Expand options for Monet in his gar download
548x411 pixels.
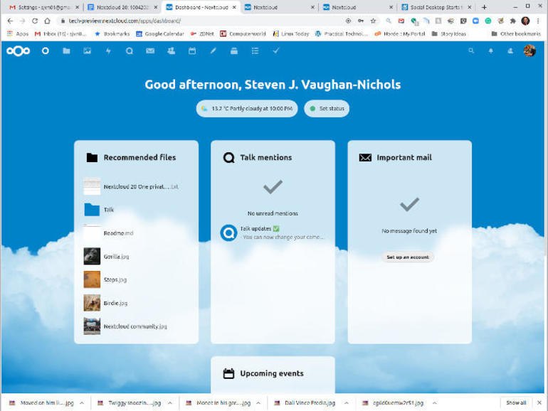coord(258,403)
